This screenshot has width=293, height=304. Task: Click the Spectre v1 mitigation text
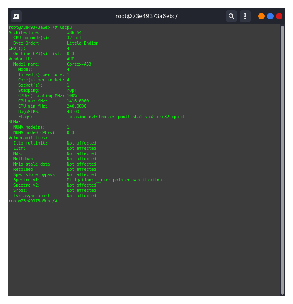(114, 180)
